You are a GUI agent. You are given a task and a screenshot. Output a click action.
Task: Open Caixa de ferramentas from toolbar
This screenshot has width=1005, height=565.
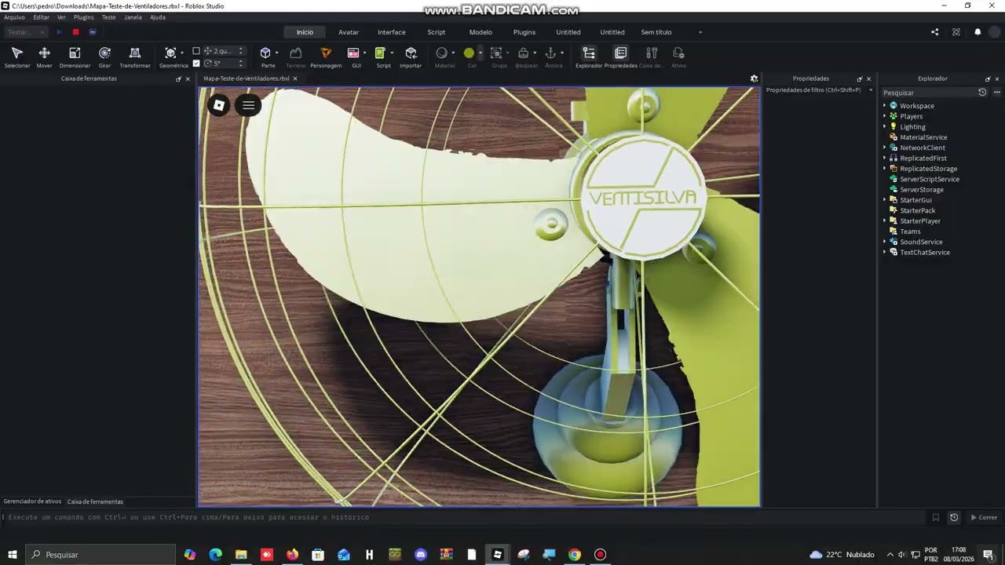pyautogui.click(x=651, y=56)
